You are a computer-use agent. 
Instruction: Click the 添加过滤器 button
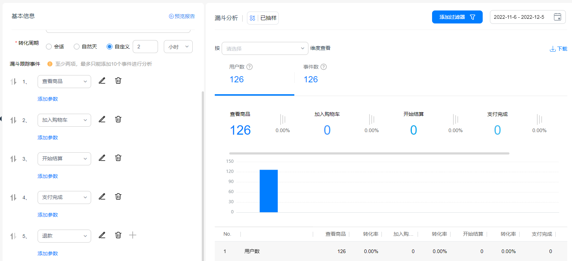pyautogui.click(x=457, y=17)
